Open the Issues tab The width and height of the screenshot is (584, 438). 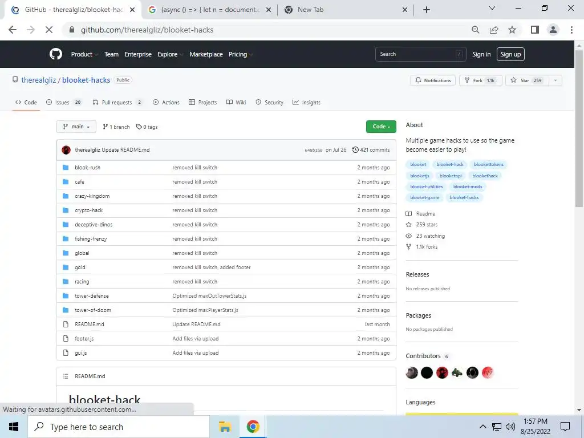(64, 103)
